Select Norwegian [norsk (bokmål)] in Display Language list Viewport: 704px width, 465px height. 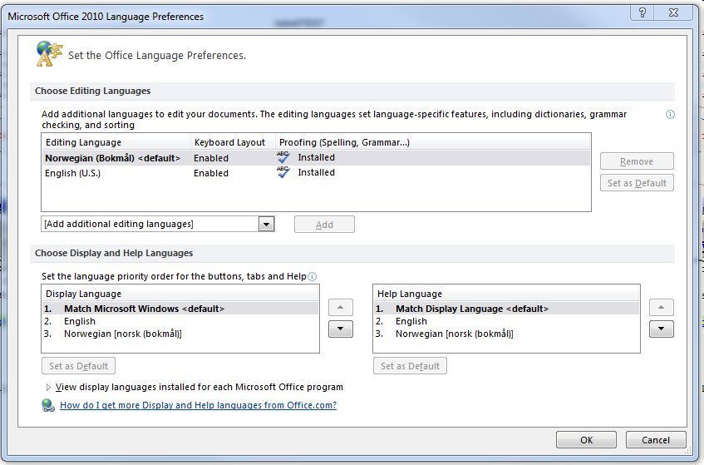click(x=122, y=334)
